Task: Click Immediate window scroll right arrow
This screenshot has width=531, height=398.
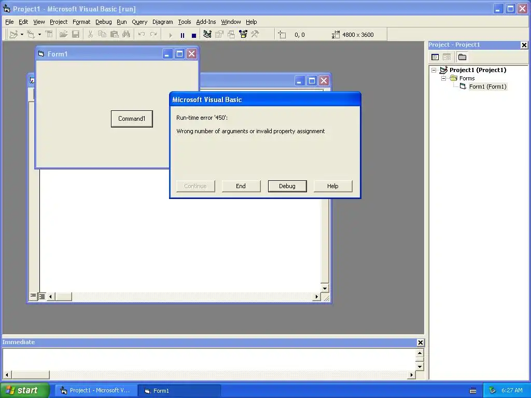Action: 411,375
